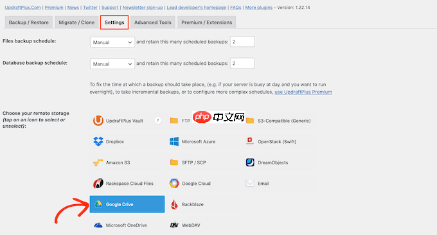Image resolution: width=437 pixels, height=235 pixels.
Task: Click the SFTP / SCP label text
Action: (x=194, y=162)
